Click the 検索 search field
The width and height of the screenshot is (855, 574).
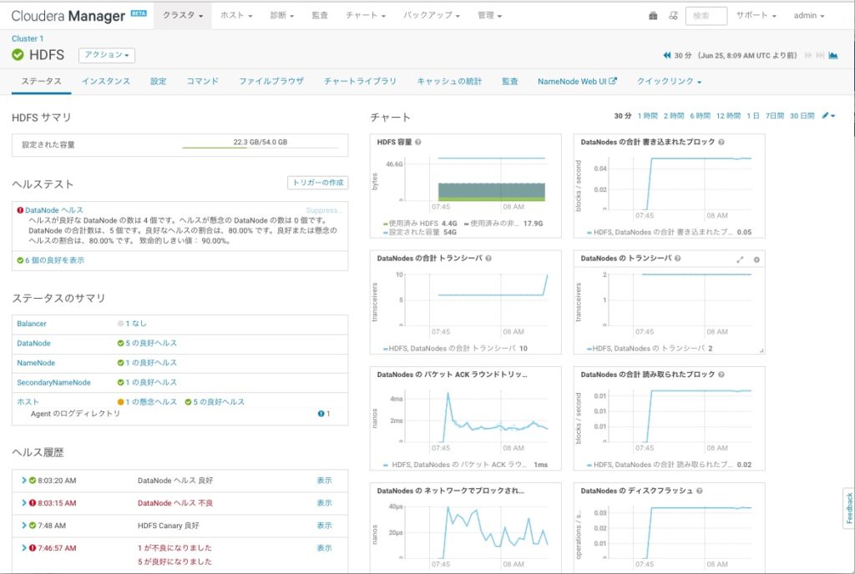point(706,16)
